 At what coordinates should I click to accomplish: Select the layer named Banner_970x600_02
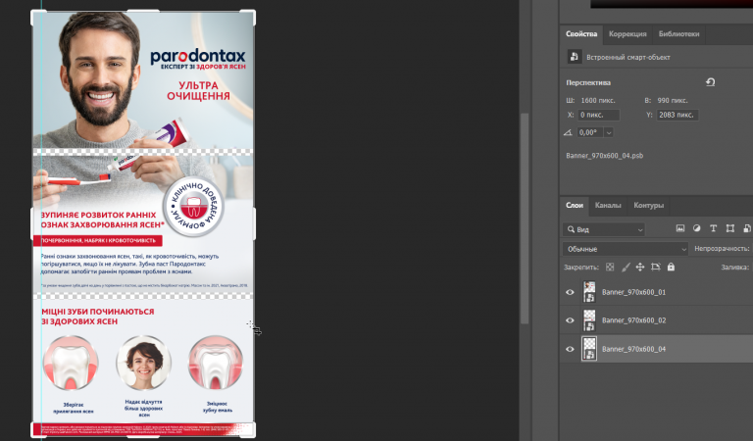coord(634,320)
